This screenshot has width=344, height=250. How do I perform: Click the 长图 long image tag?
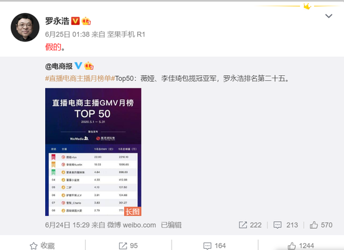pyautogui.click(x=132, y=211)
